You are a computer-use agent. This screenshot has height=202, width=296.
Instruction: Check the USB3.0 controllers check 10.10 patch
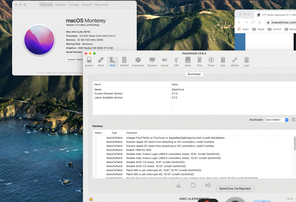[x=96, y=158]
